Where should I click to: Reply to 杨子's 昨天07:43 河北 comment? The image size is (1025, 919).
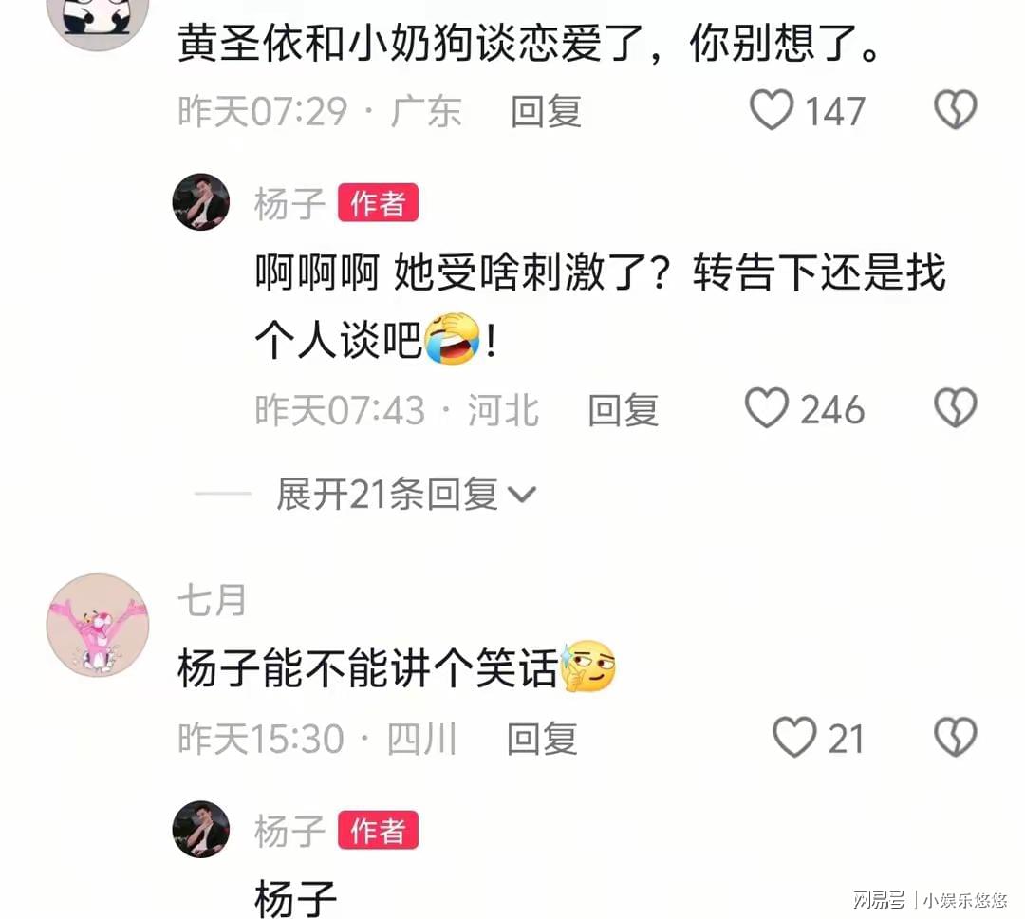[x=623, y=410]
